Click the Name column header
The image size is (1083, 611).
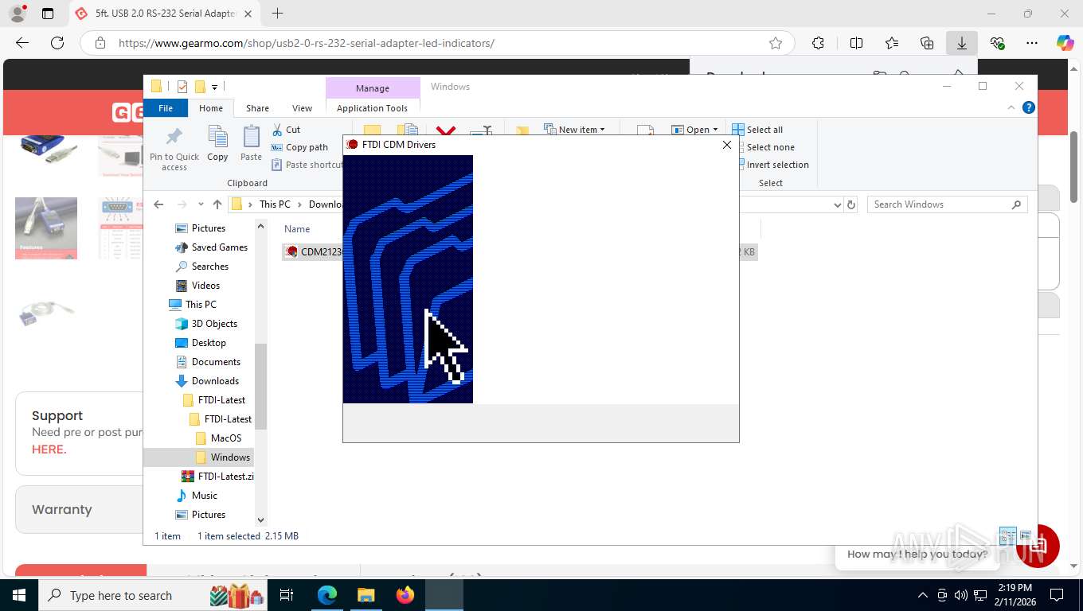[x=297, y=229]
